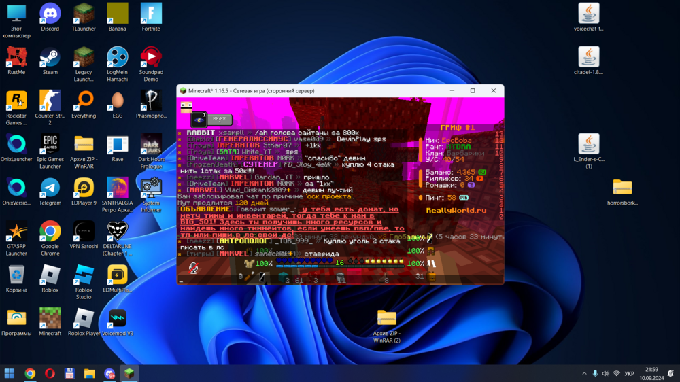Open Chrome from the taskbar
The width and height of the screenshot is (680, 382).
point(30,373)
